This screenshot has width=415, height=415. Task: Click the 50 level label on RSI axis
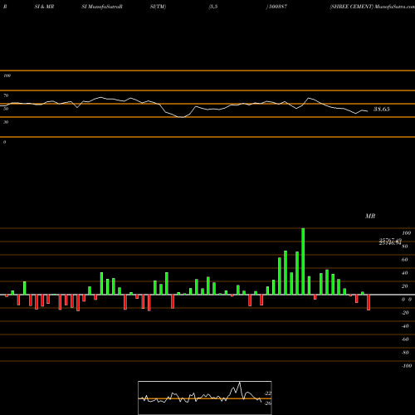click(x=6, y=109)
